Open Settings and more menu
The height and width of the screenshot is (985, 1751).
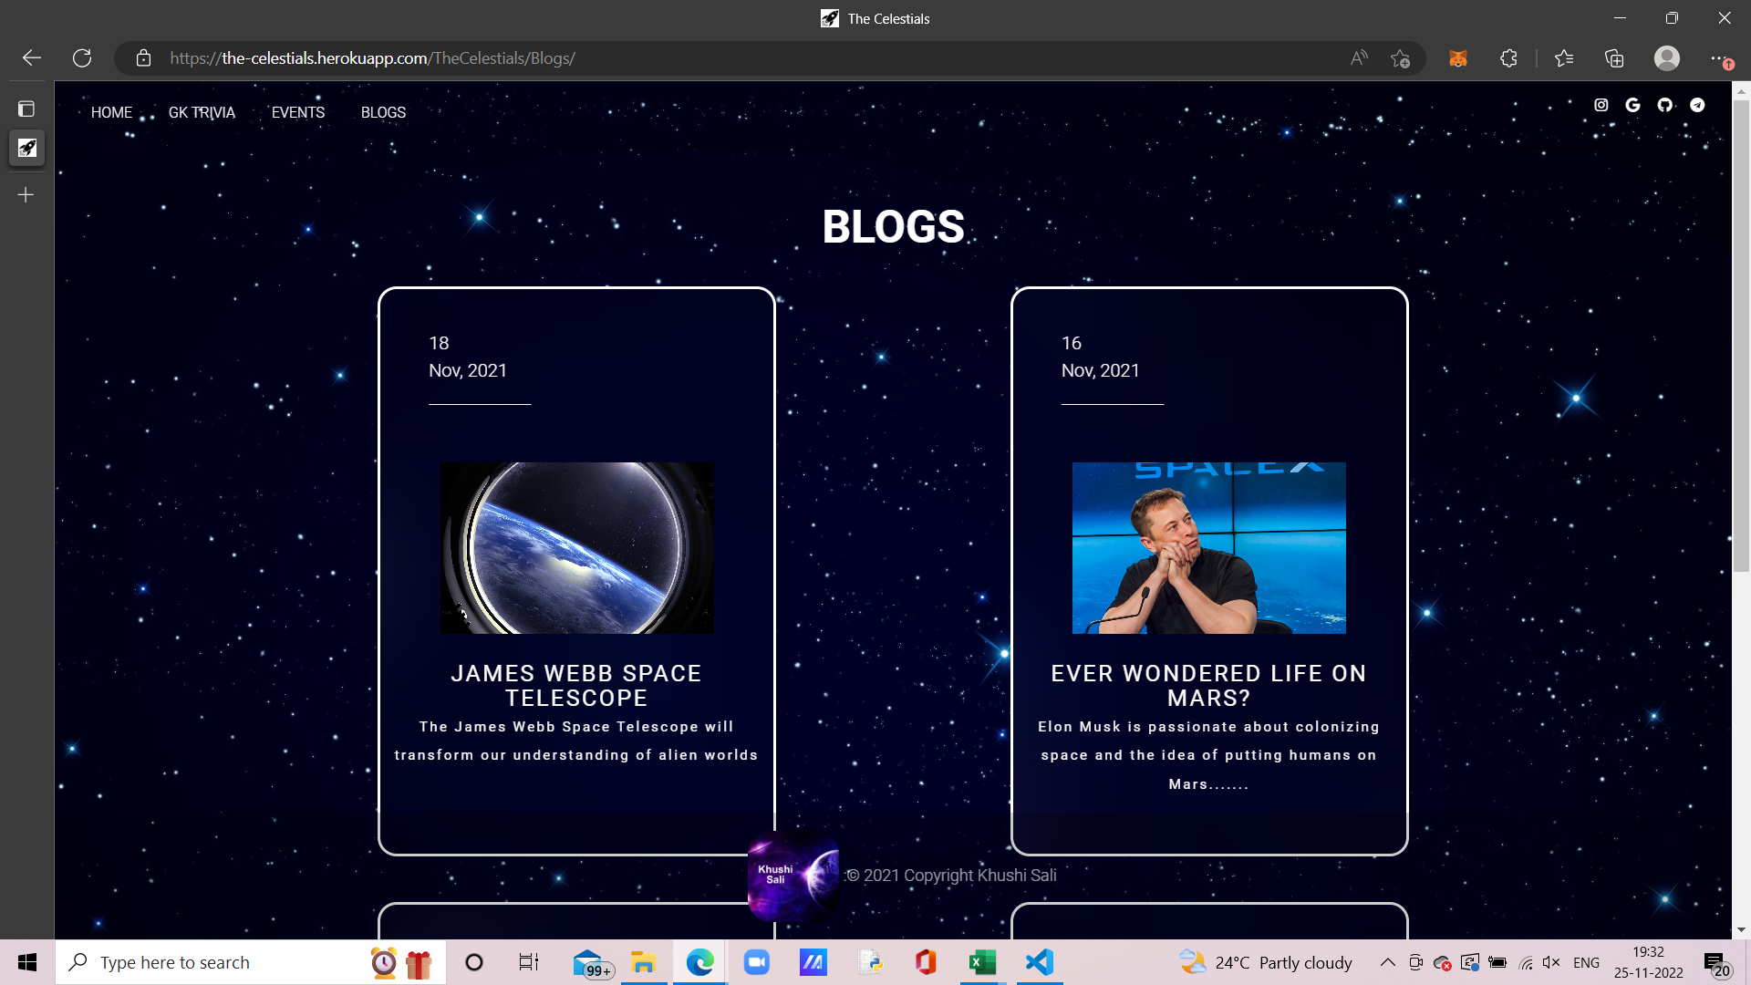pyautogui.click(x=1718, y=58)
